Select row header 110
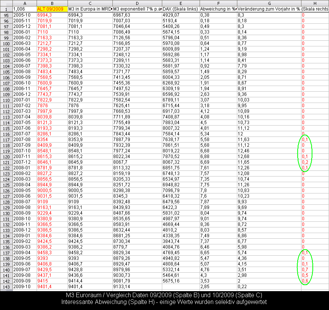The width and height of the screenshot is (329, 310). (6, 100)
